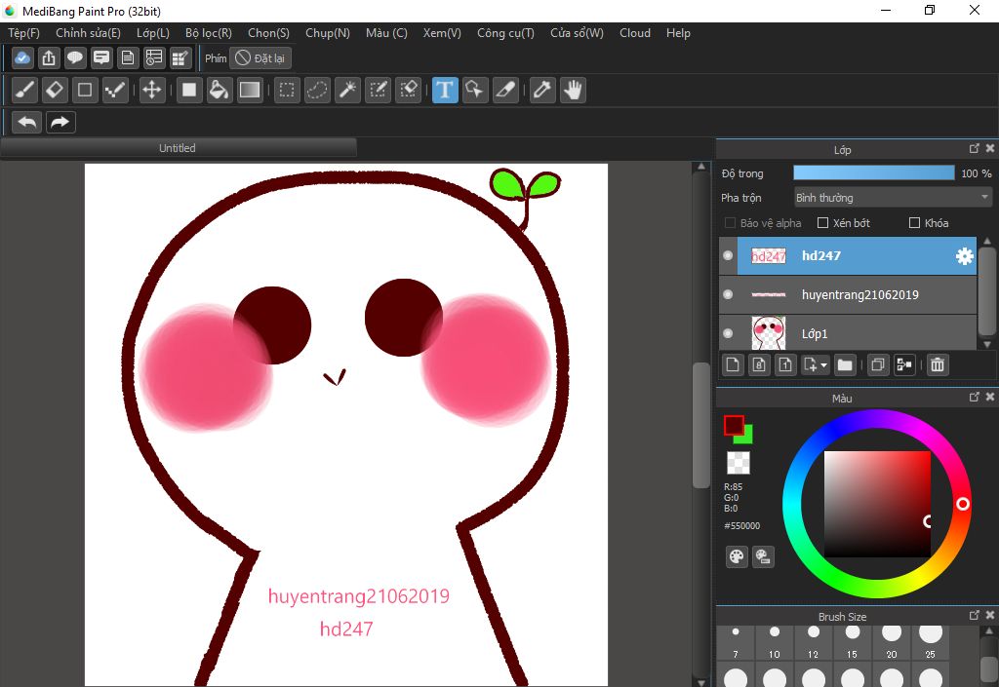The height and width of the screenshot is (687, 999).
Task: Select the Eraser tool
Action: click(55, 91)
